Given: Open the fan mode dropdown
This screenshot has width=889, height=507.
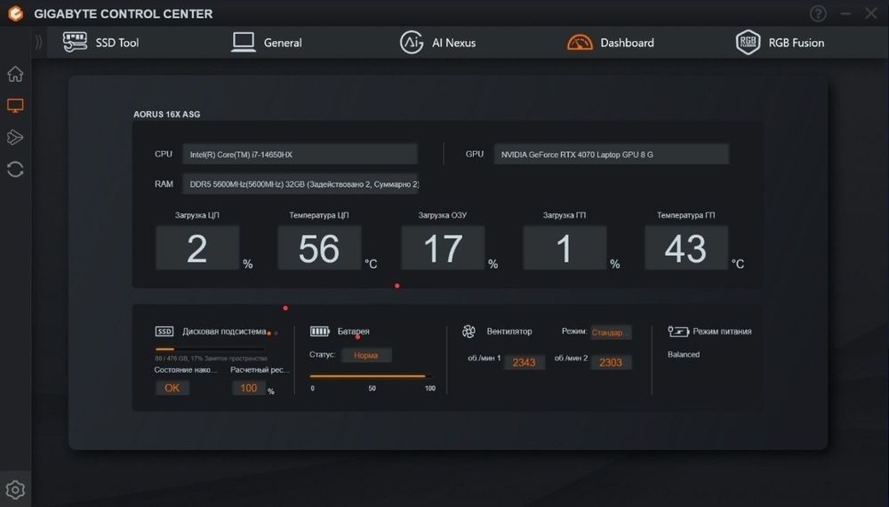Looking at the screenshot, I should pyautogui.click(x=611, y=333).
